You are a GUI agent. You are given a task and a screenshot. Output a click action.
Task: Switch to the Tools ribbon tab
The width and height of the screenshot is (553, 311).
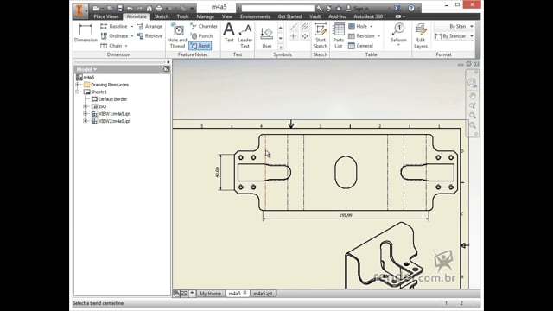(x=182, y=16)
